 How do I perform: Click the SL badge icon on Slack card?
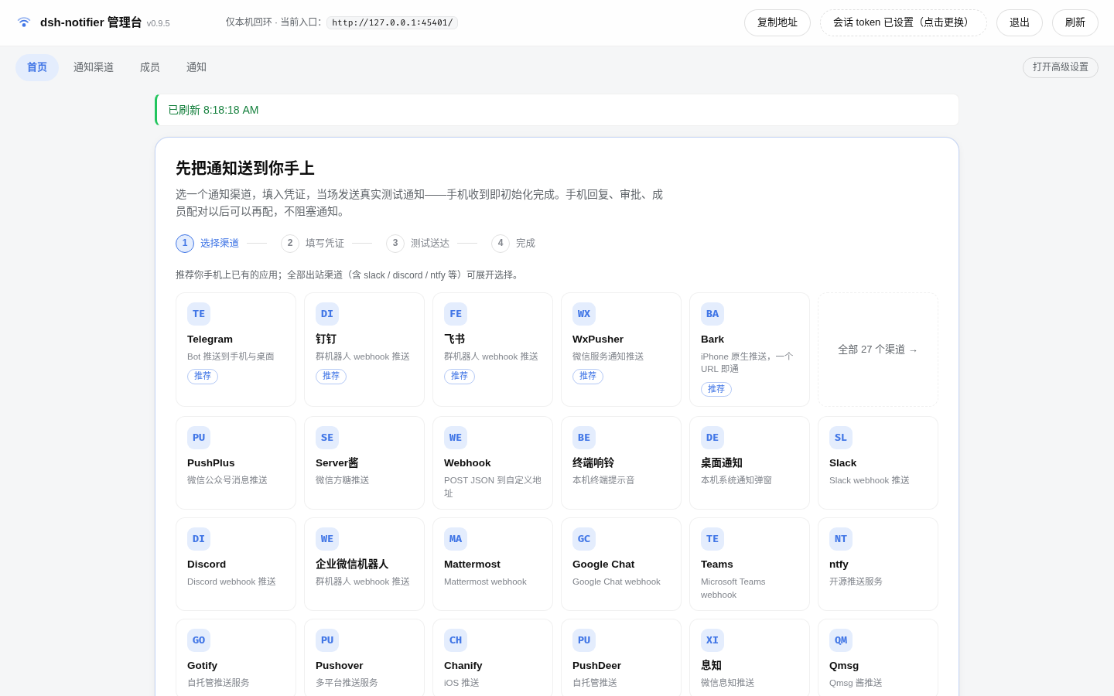[x=841, y=438]
